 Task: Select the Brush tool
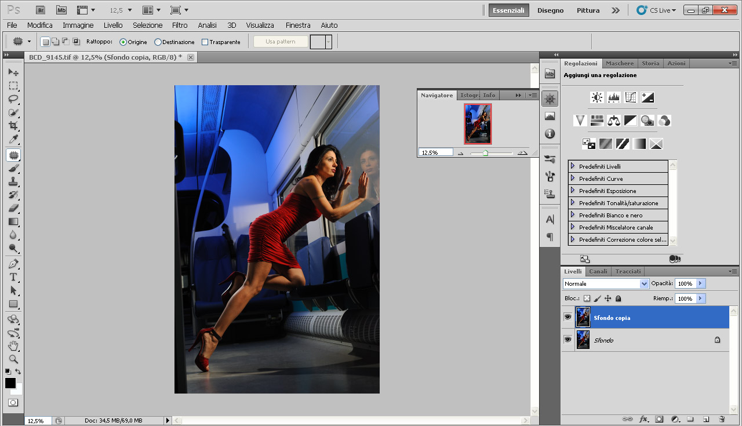pos(13,168)
